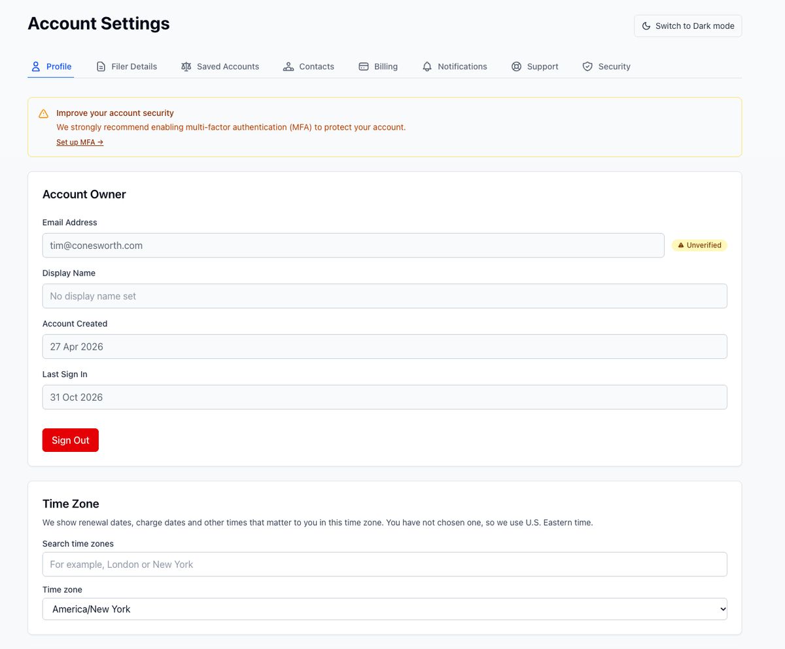Click the MFA recommendation message text

[x=231, y=127]
